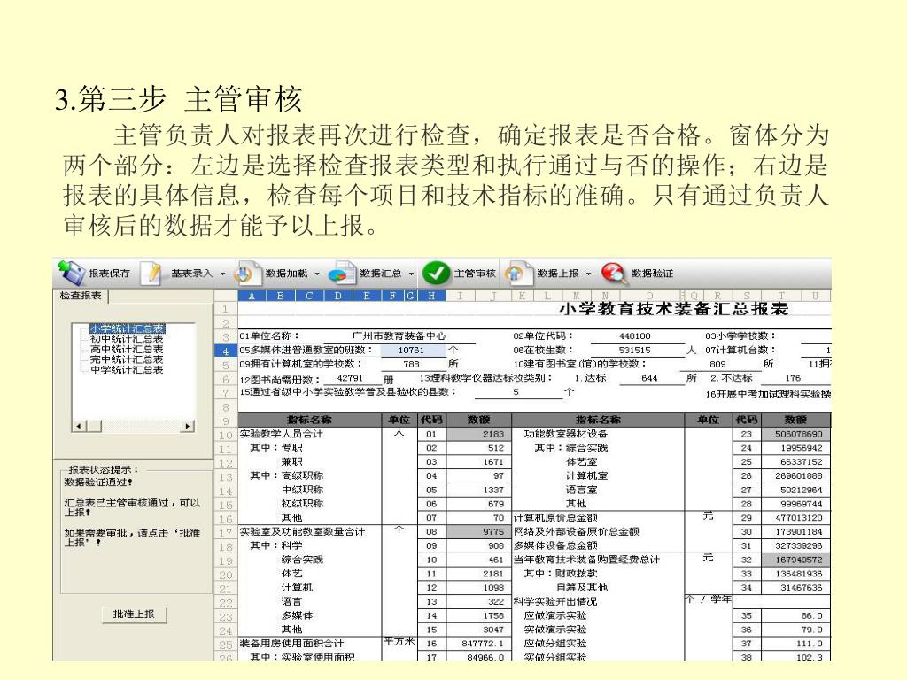Open the 数据汇总 dropdown arrow
Screen dimensions: 907x680
(411, 274)
